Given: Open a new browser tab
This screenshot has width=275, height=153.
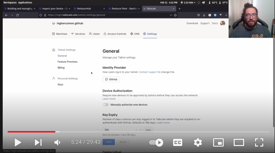Looking at the screenshot, I should pyautogui.click(x=179, y=9).
